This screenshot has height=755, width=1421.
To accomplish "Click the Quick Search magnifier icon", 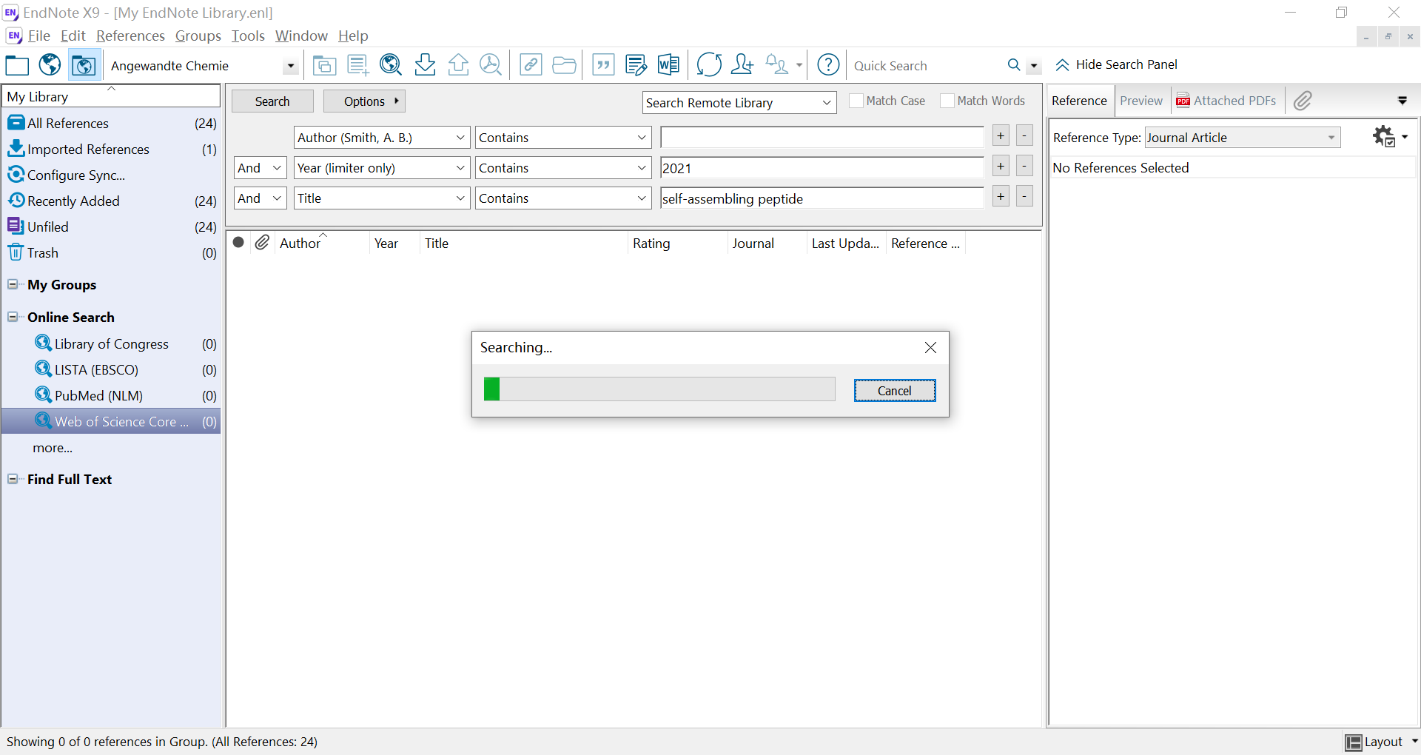I will tap(1014, 65).
